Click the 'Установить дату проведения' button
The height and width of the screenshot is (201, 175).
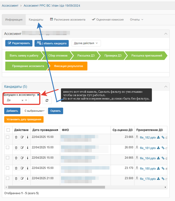[x=24, y=119]
